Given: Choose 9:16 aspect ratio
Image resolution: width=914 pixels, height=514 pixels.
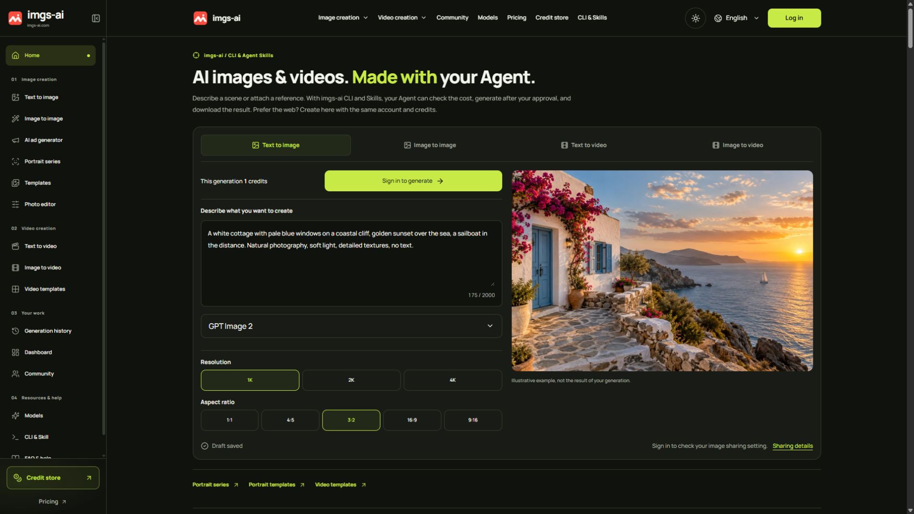Looking at the screenshot, I should [473, 420].
